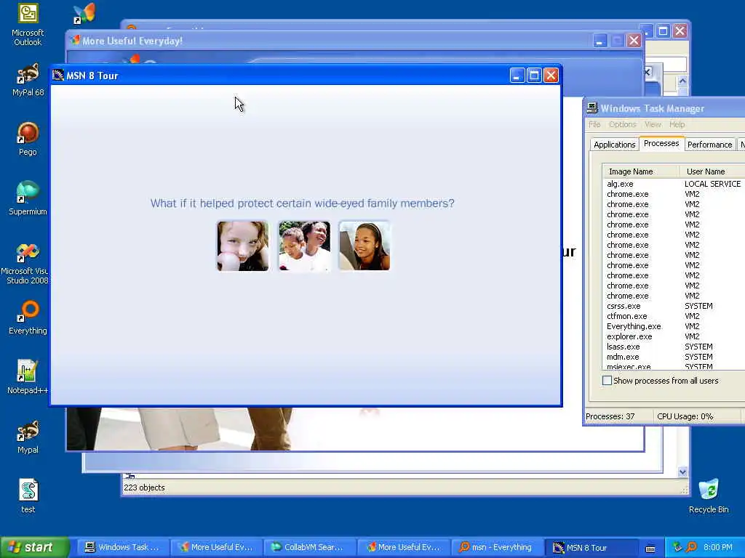
Task: Open Task Manager Help menu
Action: [x=677, y=124]
